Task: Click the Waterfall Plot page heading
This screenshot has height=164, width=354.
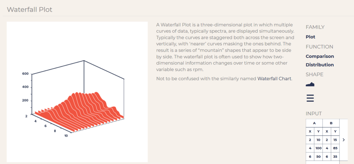Action: click(x=30, y=9)
